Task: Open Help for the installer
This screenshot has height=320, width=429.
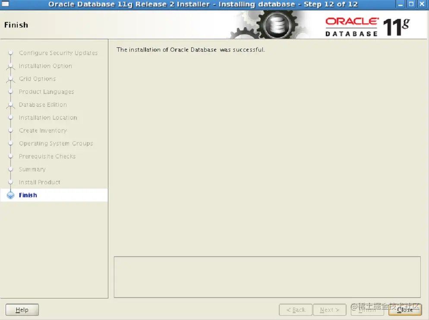Action: click(22, 310)
